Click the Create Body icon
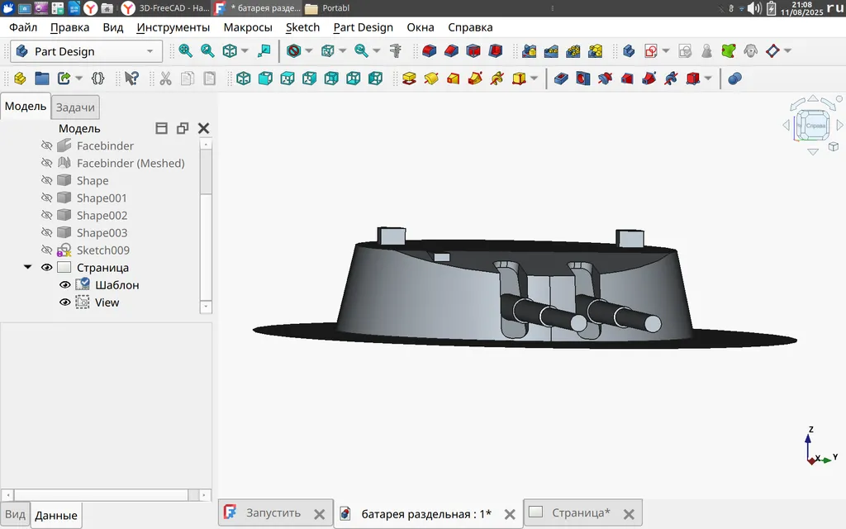Screen dimensions: 846x529 click(x=20, y=79)
